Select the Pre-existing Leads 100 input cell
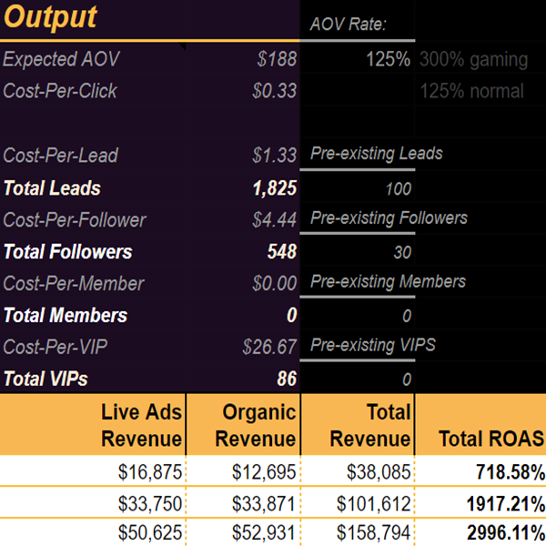 [x=396, y=189]
